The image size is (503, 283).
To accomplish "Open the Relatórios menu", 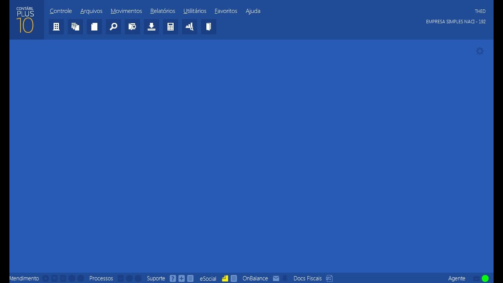I will (163, 11).
